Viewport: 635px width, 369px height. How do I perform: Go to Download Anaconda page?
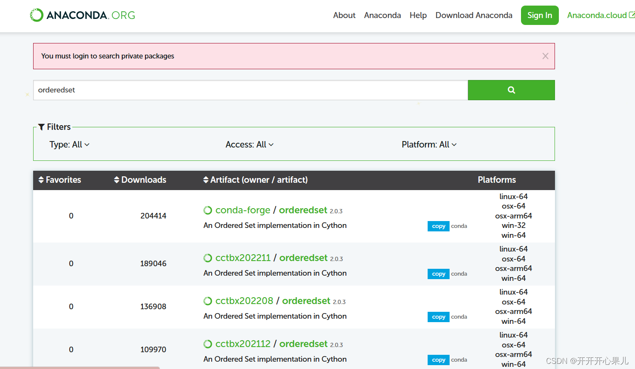coord(474,15)
